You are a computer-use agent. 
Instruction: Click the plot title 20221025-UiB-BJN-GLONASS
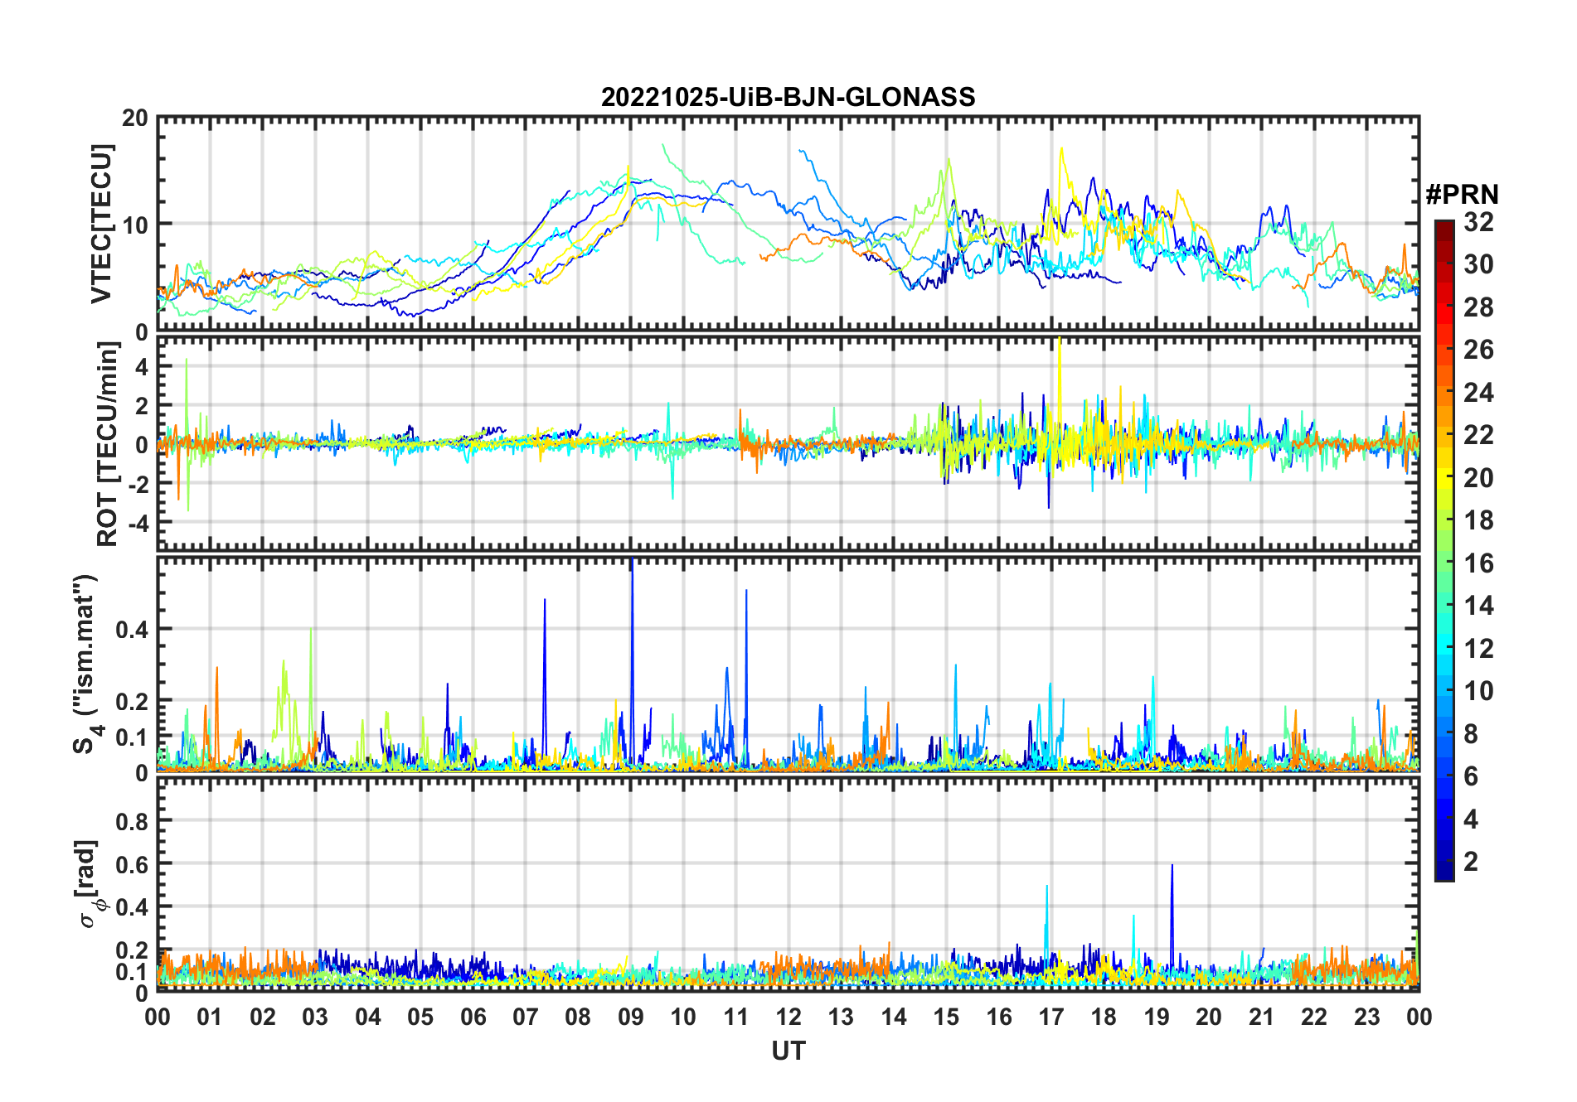click(788, 97)
